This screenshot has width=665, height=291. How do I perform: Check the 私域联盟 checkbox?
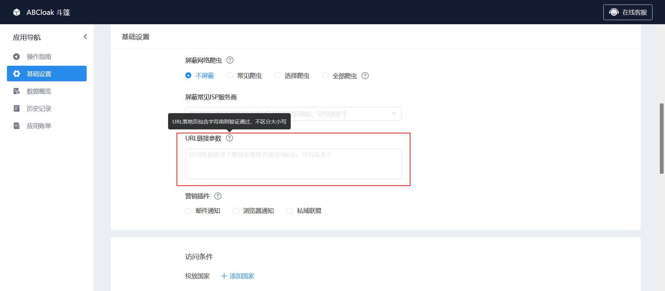pos(290,211)
